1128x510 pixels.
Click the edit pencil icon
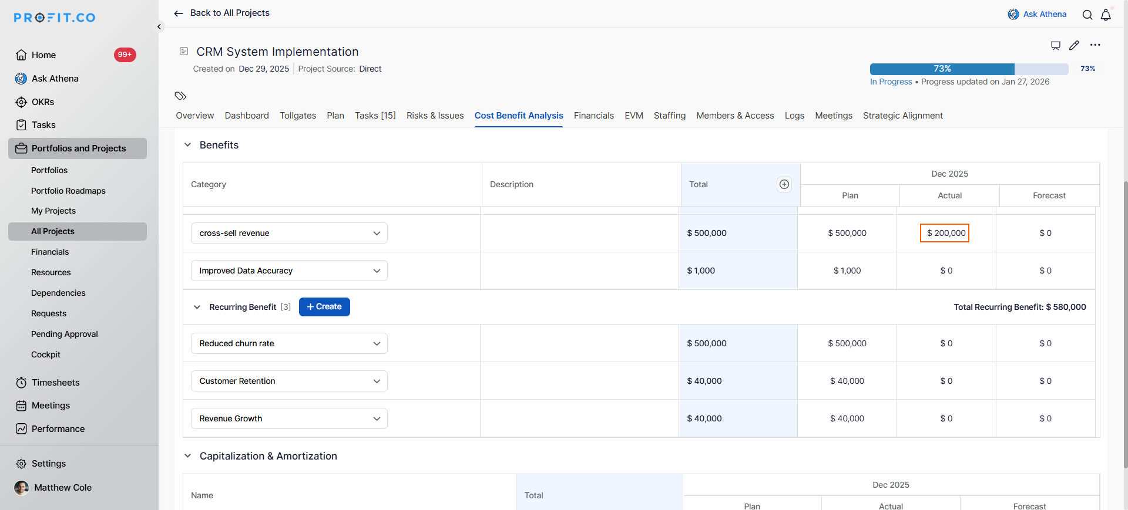click(1074, 45)
